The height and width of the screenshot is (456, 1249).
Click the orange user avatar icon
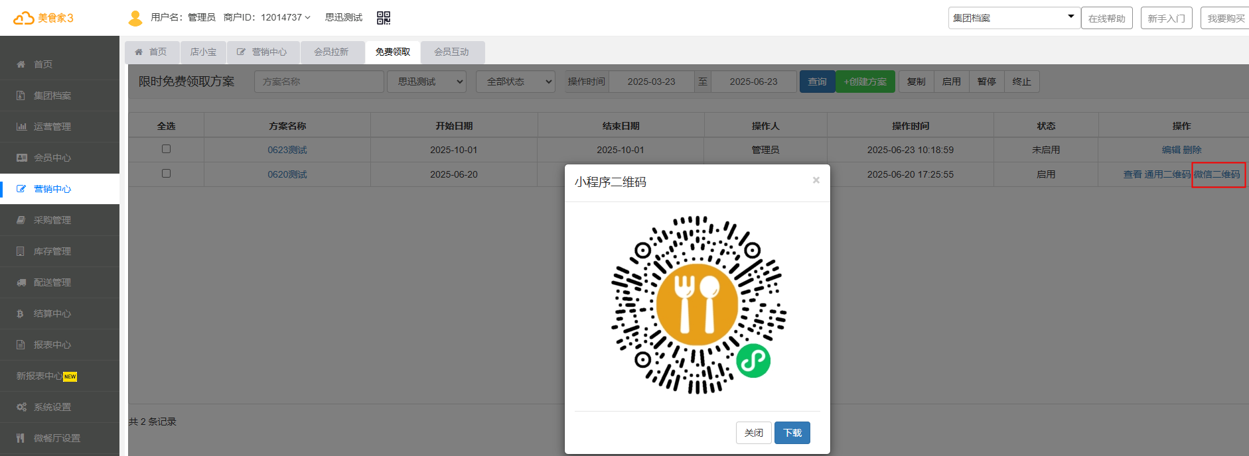(x=135, y=18)
